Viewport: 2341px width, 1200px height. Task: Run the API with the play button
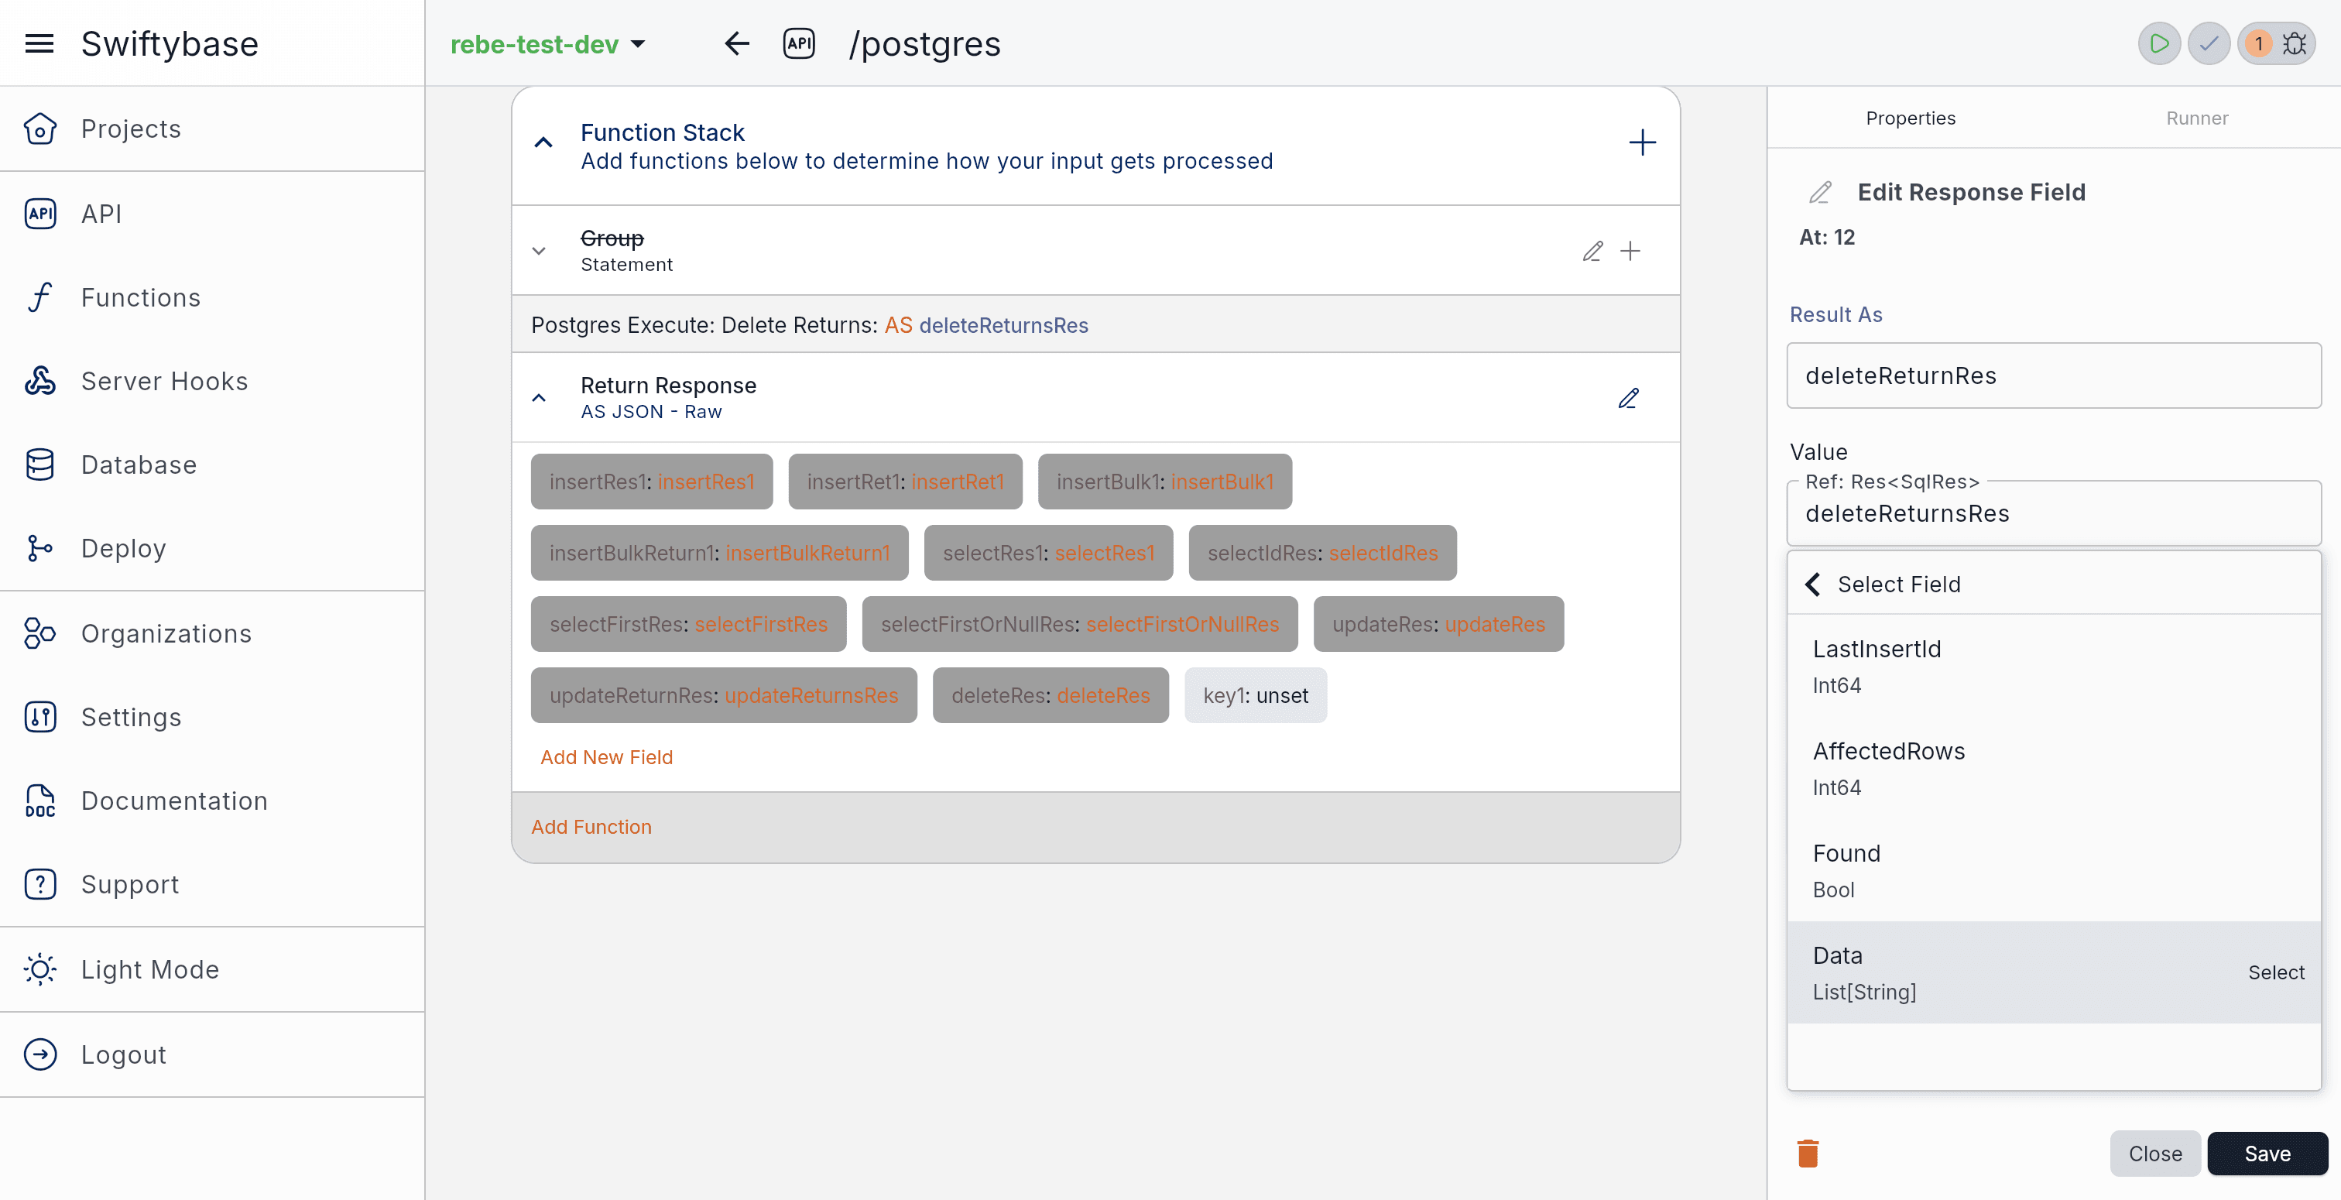(x=2159, y=43)
